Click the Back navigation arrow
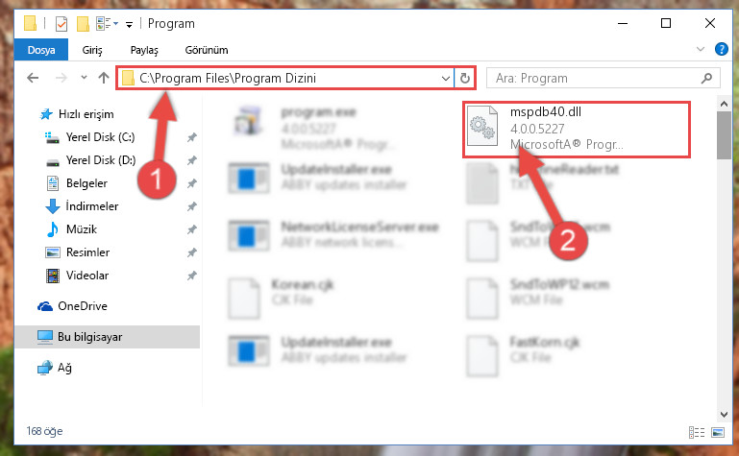Screen dimensions: 739x456 point(33,78)
